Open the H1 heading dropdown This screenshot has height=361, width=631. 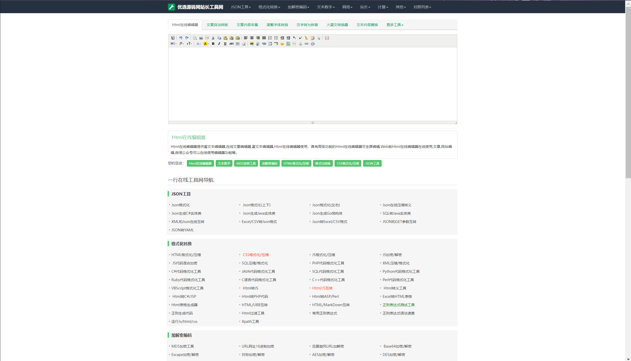(x=173, y=44)
